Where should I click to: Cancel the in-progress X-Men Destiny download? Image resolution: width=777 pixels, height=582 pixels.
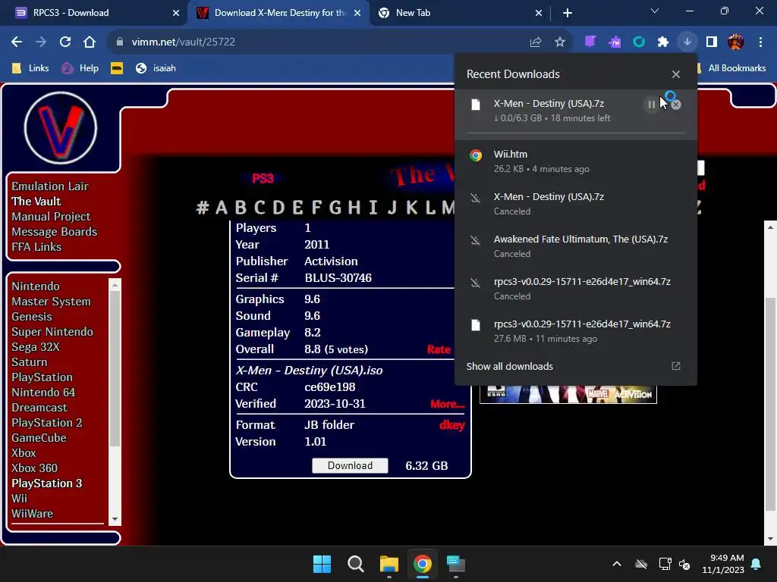click(676, 105)
